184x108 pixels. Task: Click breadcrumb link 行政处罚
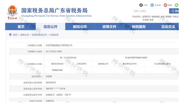coord(54,35)
